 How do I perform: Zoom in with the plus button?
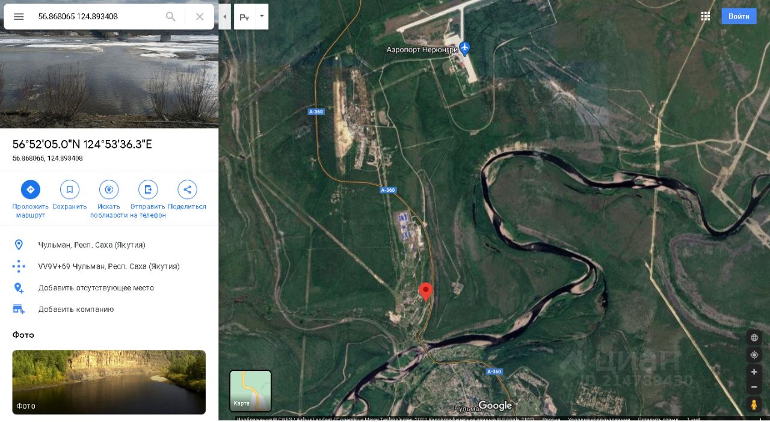[754, 372]
